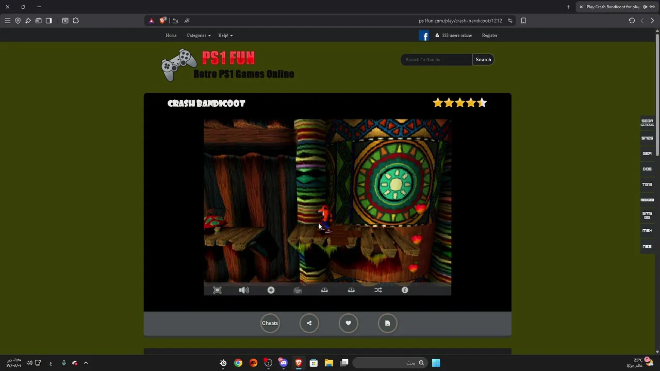Viewport: 660px width, 371px height.
Task: Add game to favorites heart button
Action: tap(348, 323)
